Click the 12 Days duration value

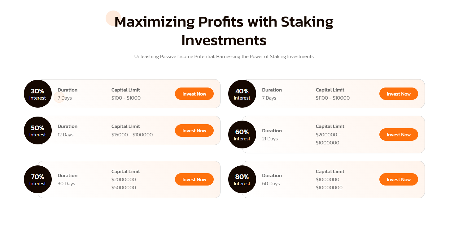tap(66, 135)
